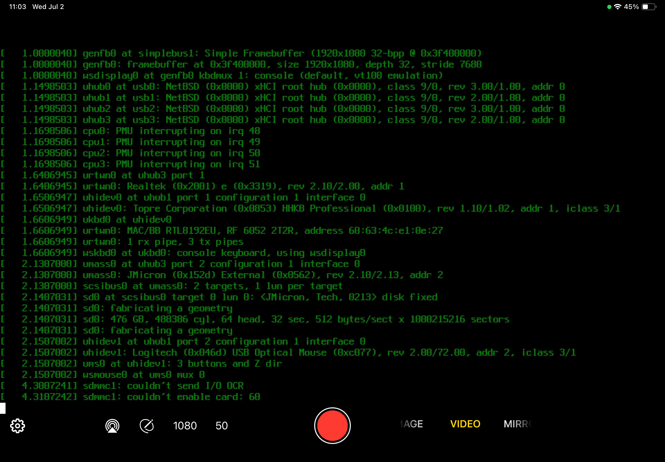Open the settings gear
The height and width of the screenshot is (462, 665).
(x=18, y=426)
